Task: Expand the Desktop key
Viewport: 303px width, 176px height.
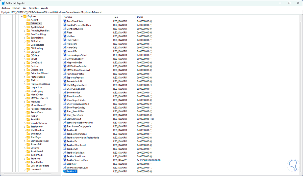Action: (x=25, y=66)
